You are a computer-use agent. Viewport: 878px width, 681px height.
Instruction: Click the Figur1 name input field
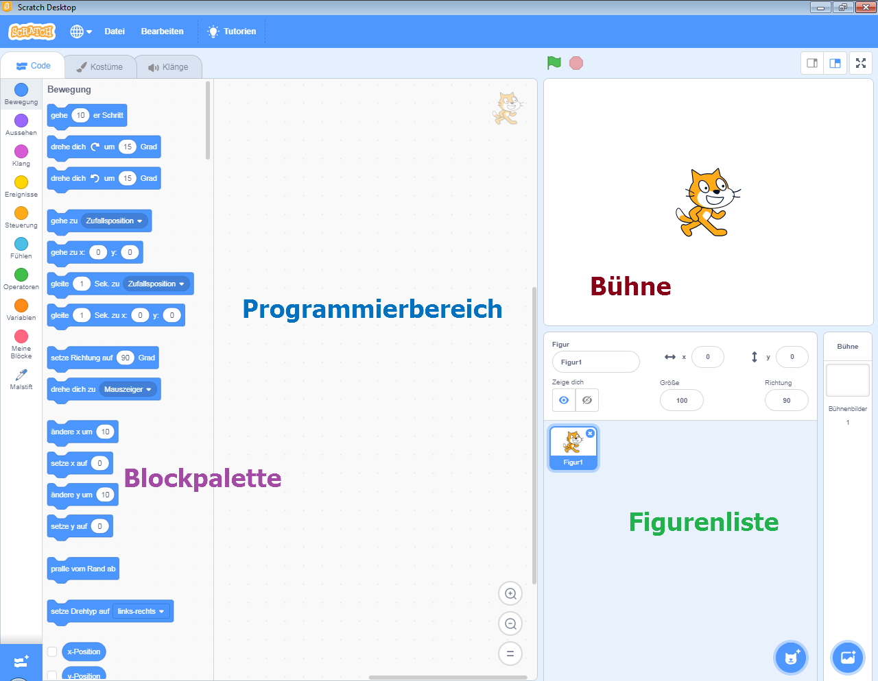[595, 362]
